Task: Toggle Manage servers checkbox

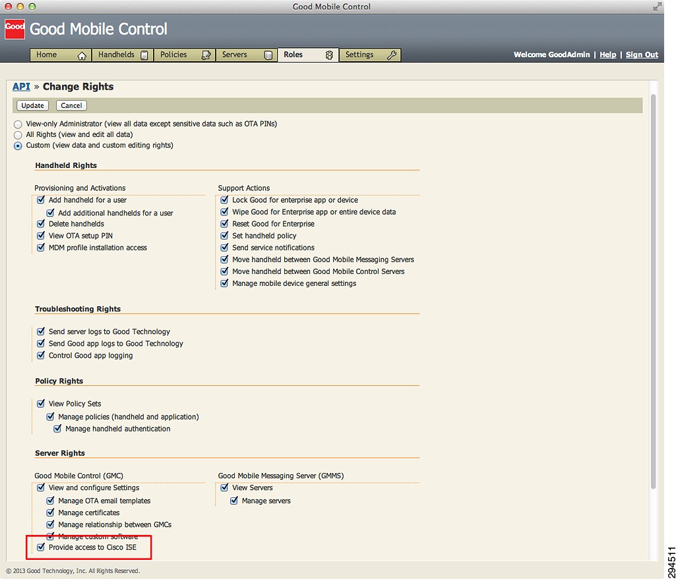Action: click(x=234, y=501)
